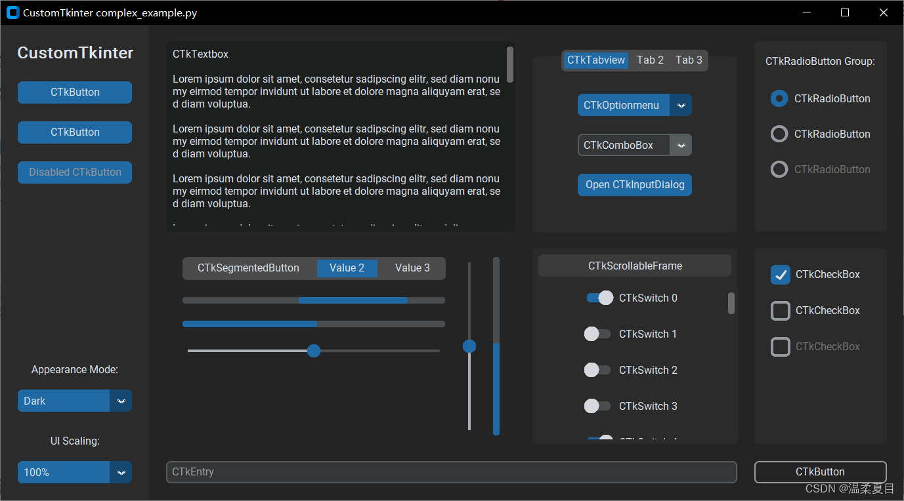Click the Appearance Mode label
The image size is (904, 501).
75,370
